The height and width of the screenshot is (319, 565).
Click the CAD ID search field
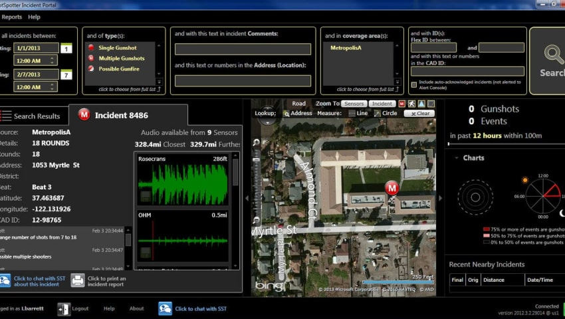[467, 71]
